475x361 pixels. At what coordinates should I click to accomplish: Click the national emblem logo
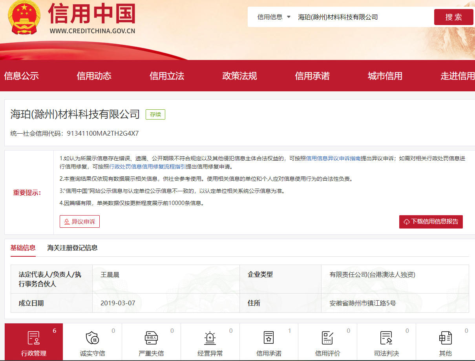click(x=24, y=18)
